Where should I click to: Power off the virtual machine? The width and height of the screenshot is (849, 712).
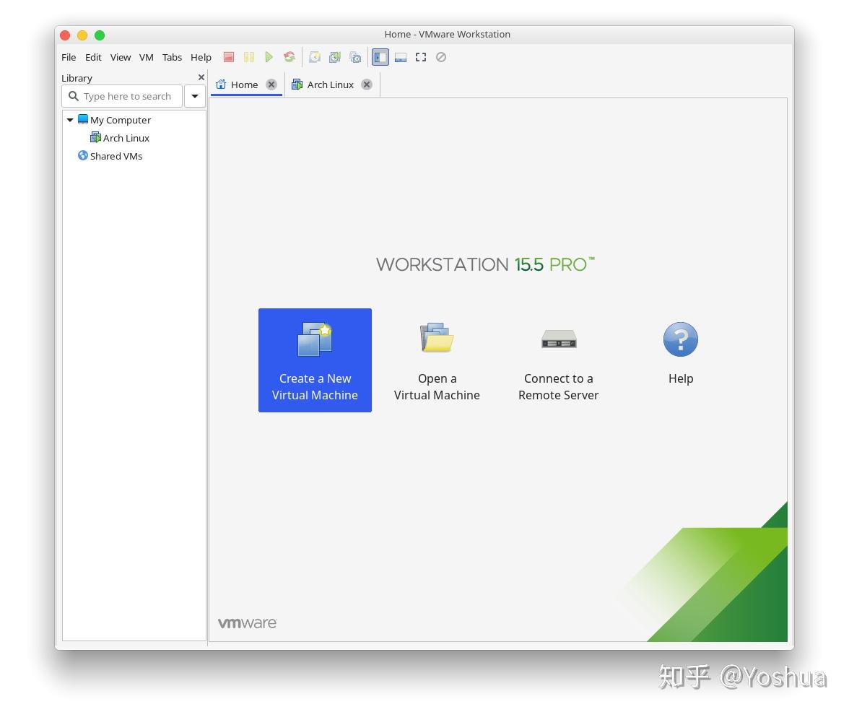point(228,57)
